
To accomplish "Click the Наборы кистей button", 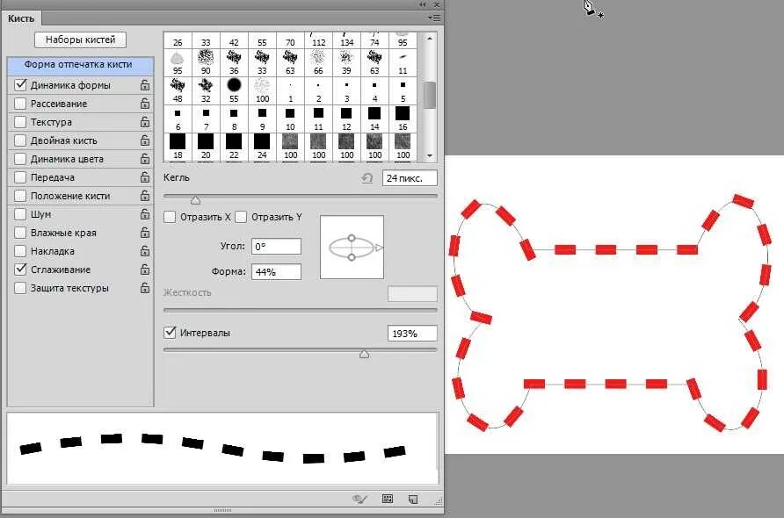I will tap(81, 40).
